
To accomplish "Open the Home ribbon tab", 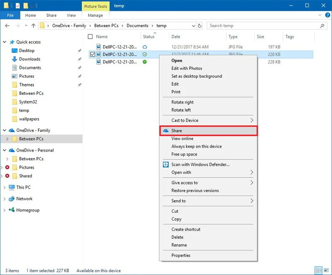I will click(x=30, y=15).
